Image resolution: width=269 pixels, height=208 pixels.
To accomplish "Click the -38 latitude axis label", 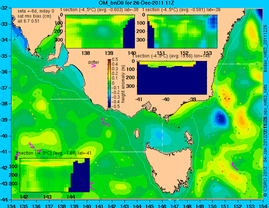I will click(4, 104).
